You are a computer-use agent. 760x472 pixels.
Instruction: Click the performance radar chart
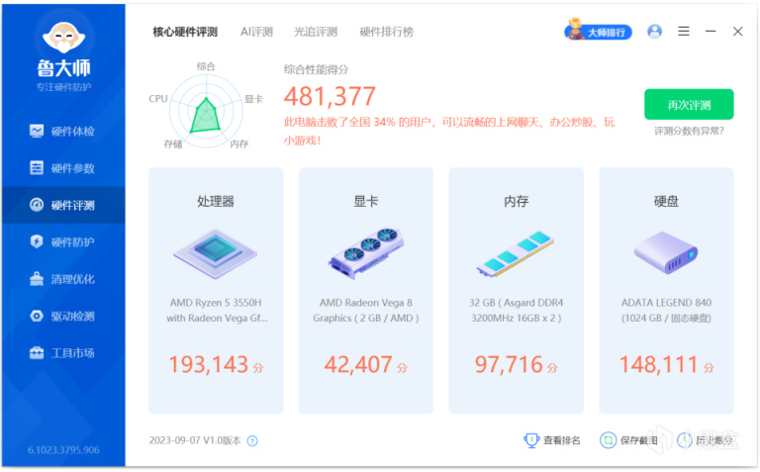click(x=206, y=112)
